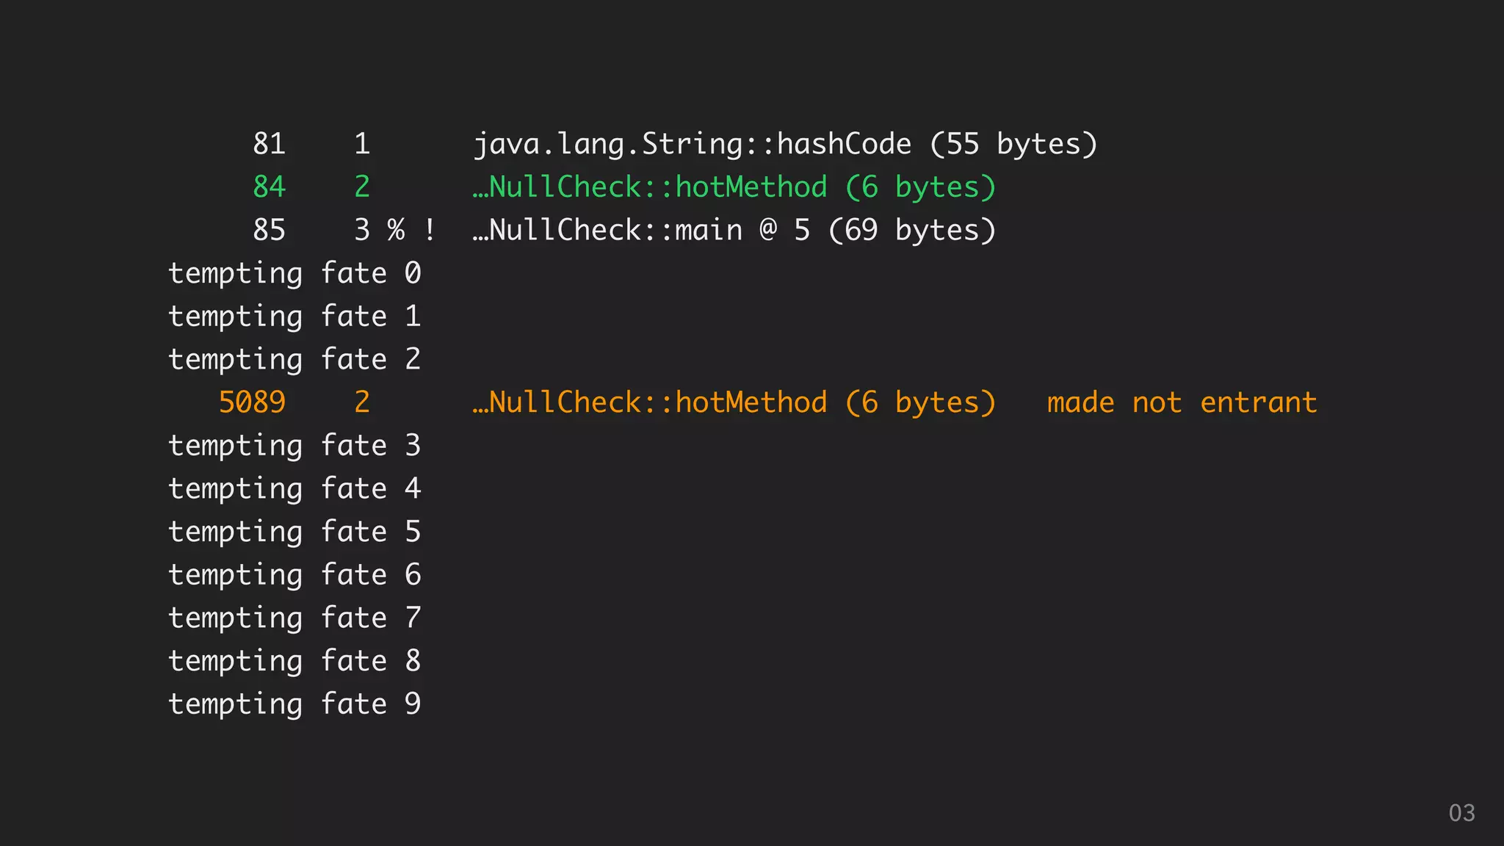Click the timestamp 81
Screen dimensions: 1504x846
coord(270,144)
